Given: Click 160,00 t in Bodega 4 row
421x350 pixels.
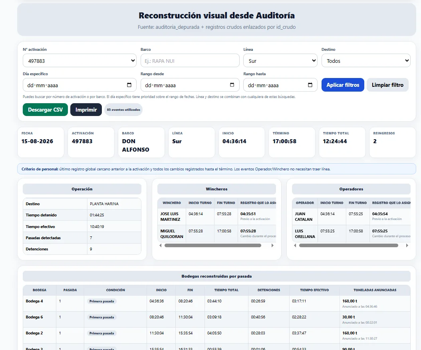Looking at the screenshot, I should 350,301.
